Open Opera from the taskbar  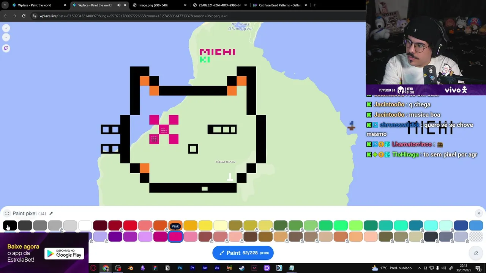click(93, 268)
